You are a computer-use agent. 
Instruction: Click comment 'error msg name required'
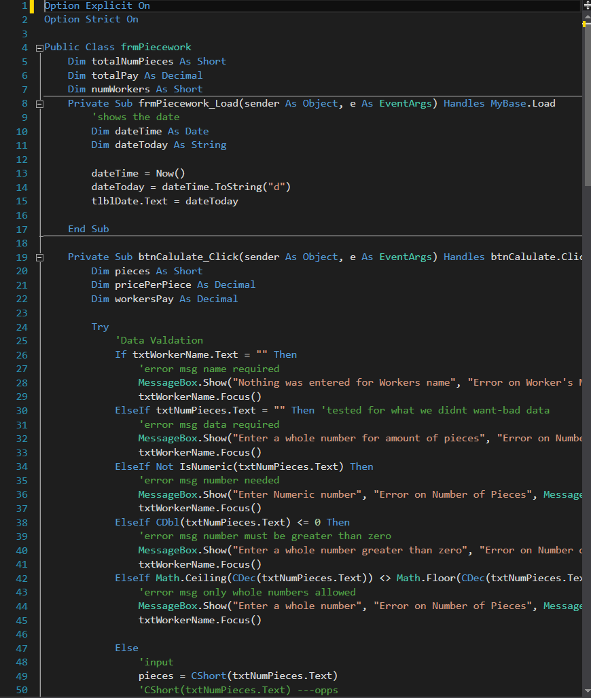pos(209,369)
